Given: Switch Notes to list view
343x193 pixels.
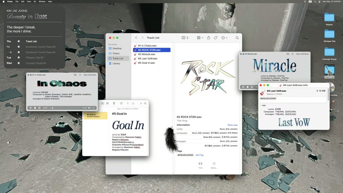Looking at the screenshot, I should pos(102,103).
